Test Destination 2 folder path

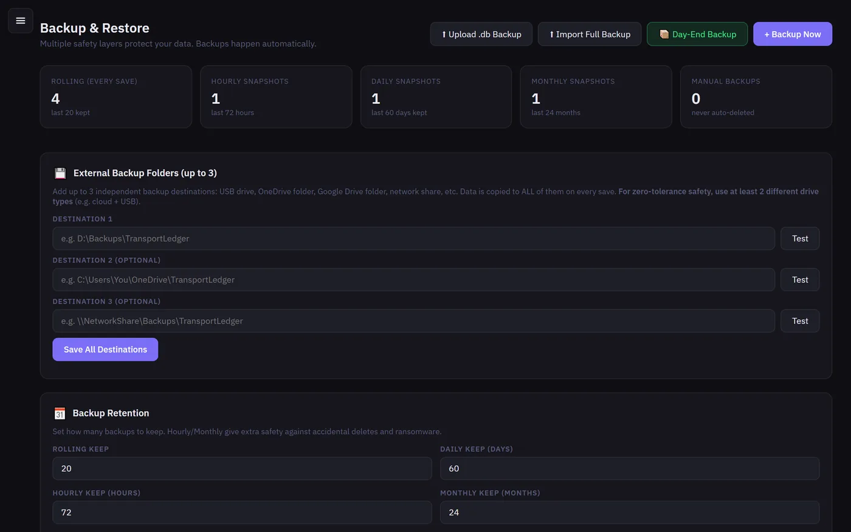(x=800, y=280)
